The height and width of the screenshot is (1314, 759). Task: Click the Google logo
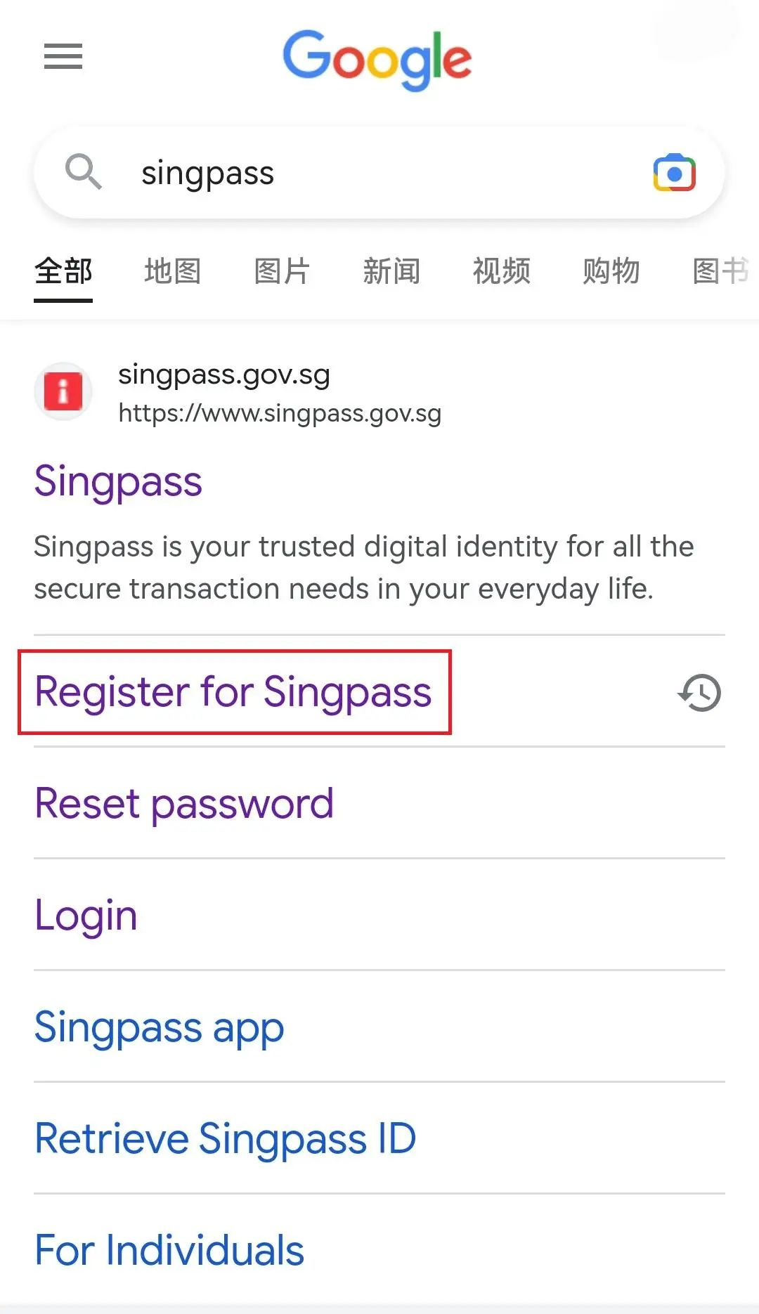point(377,59)
